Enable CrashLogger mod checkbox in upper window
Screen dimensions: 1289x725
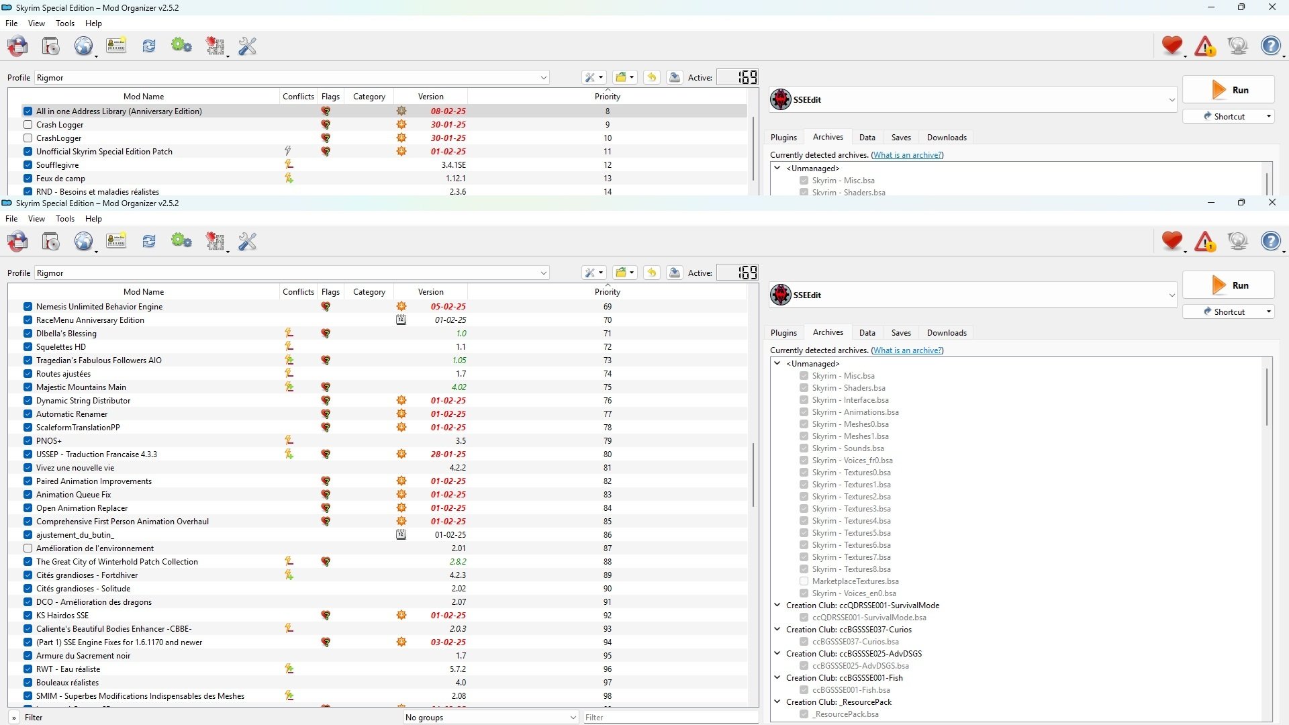pos(28,138)
